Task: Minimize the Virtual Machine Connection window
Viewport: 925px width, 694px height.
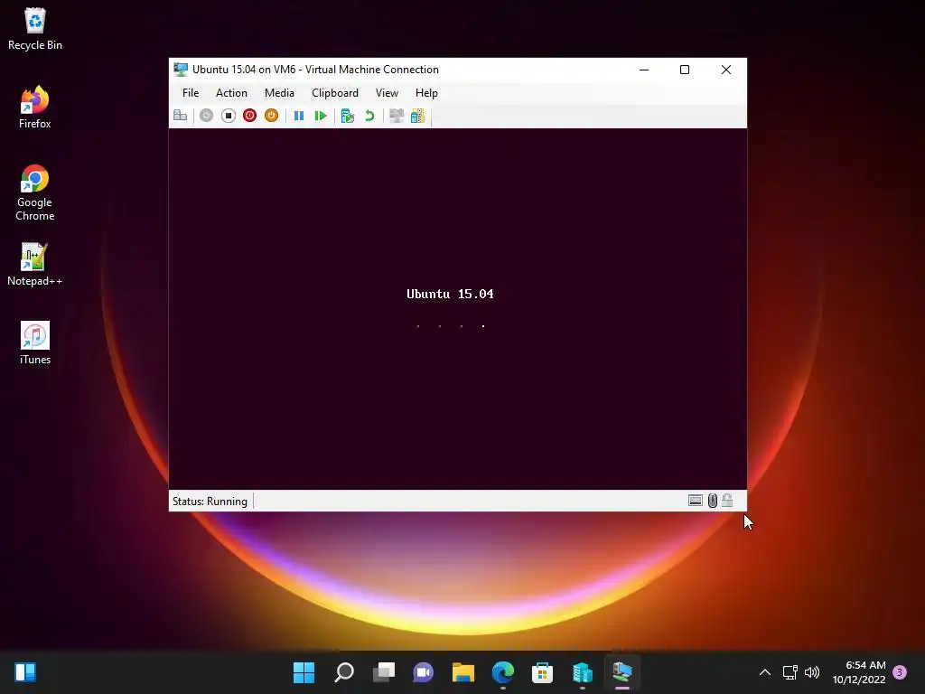Action: pyautogui.click(x=644, y=70)
